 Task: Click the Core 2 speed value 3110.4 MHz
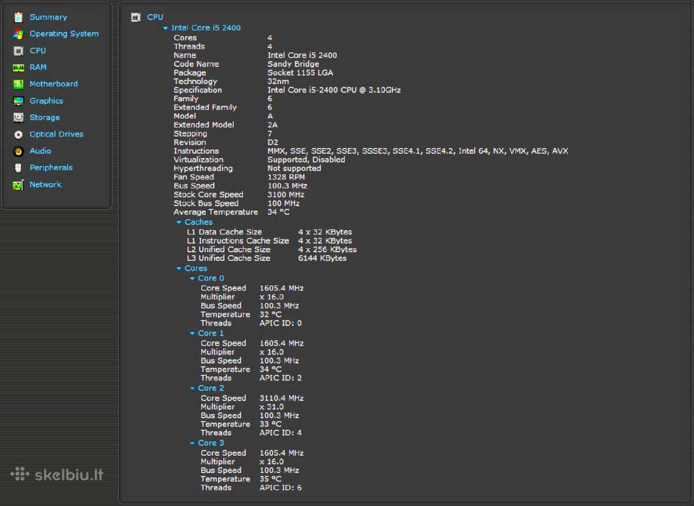[x=282, y=398]
